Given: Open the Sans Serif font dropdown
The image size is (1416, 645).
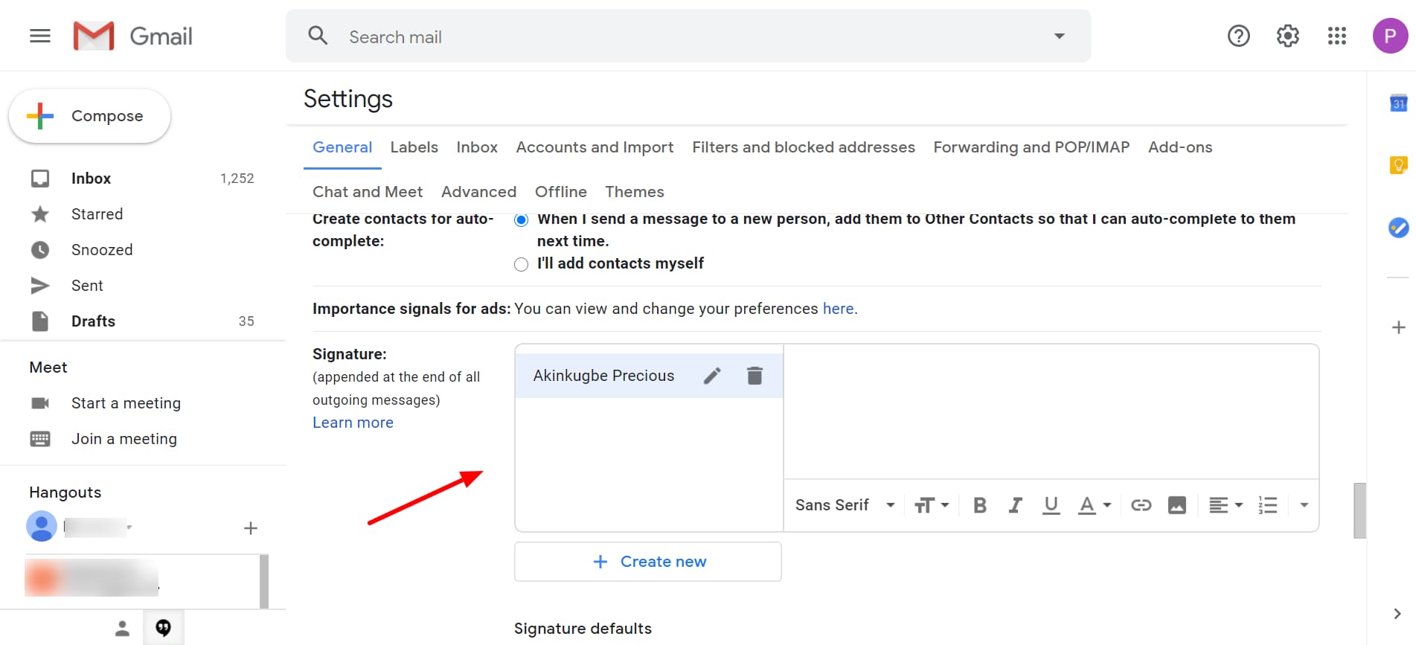Looking at the screenshot, I should coord(845,506).
